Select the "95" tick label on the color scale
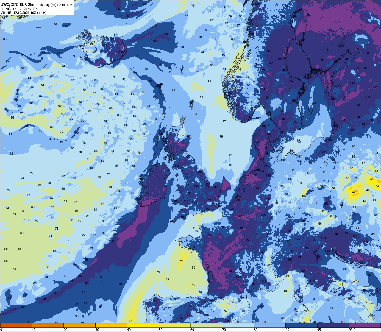381x332 pixels. tap(319, 330)
